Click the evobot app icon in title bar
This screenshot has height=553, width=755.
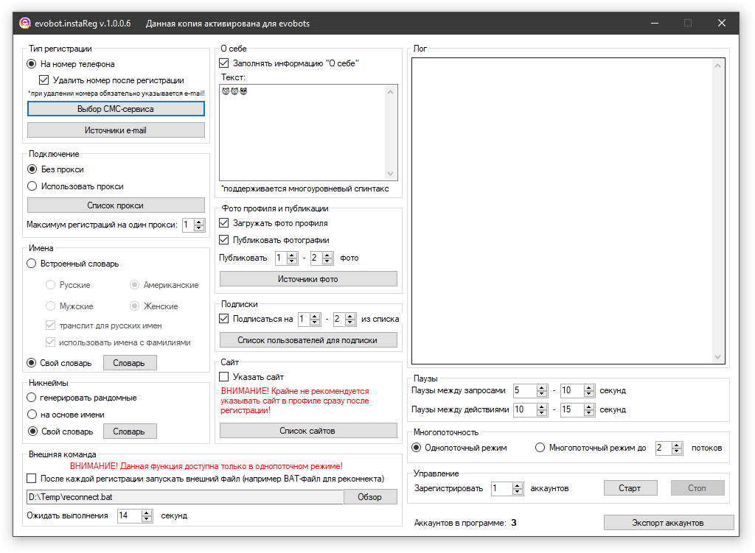click(x=24, y=23)
